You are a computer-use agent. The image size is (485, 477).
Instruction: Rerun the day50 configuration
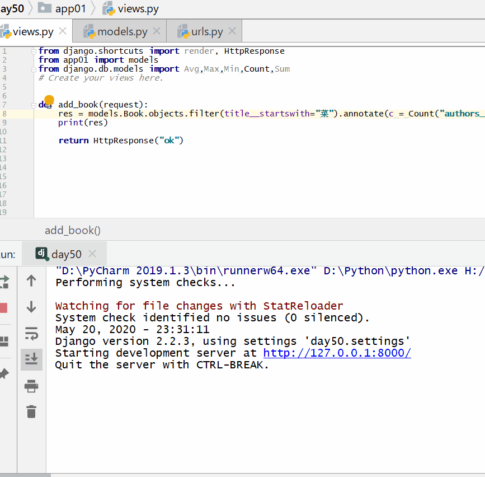3,281
